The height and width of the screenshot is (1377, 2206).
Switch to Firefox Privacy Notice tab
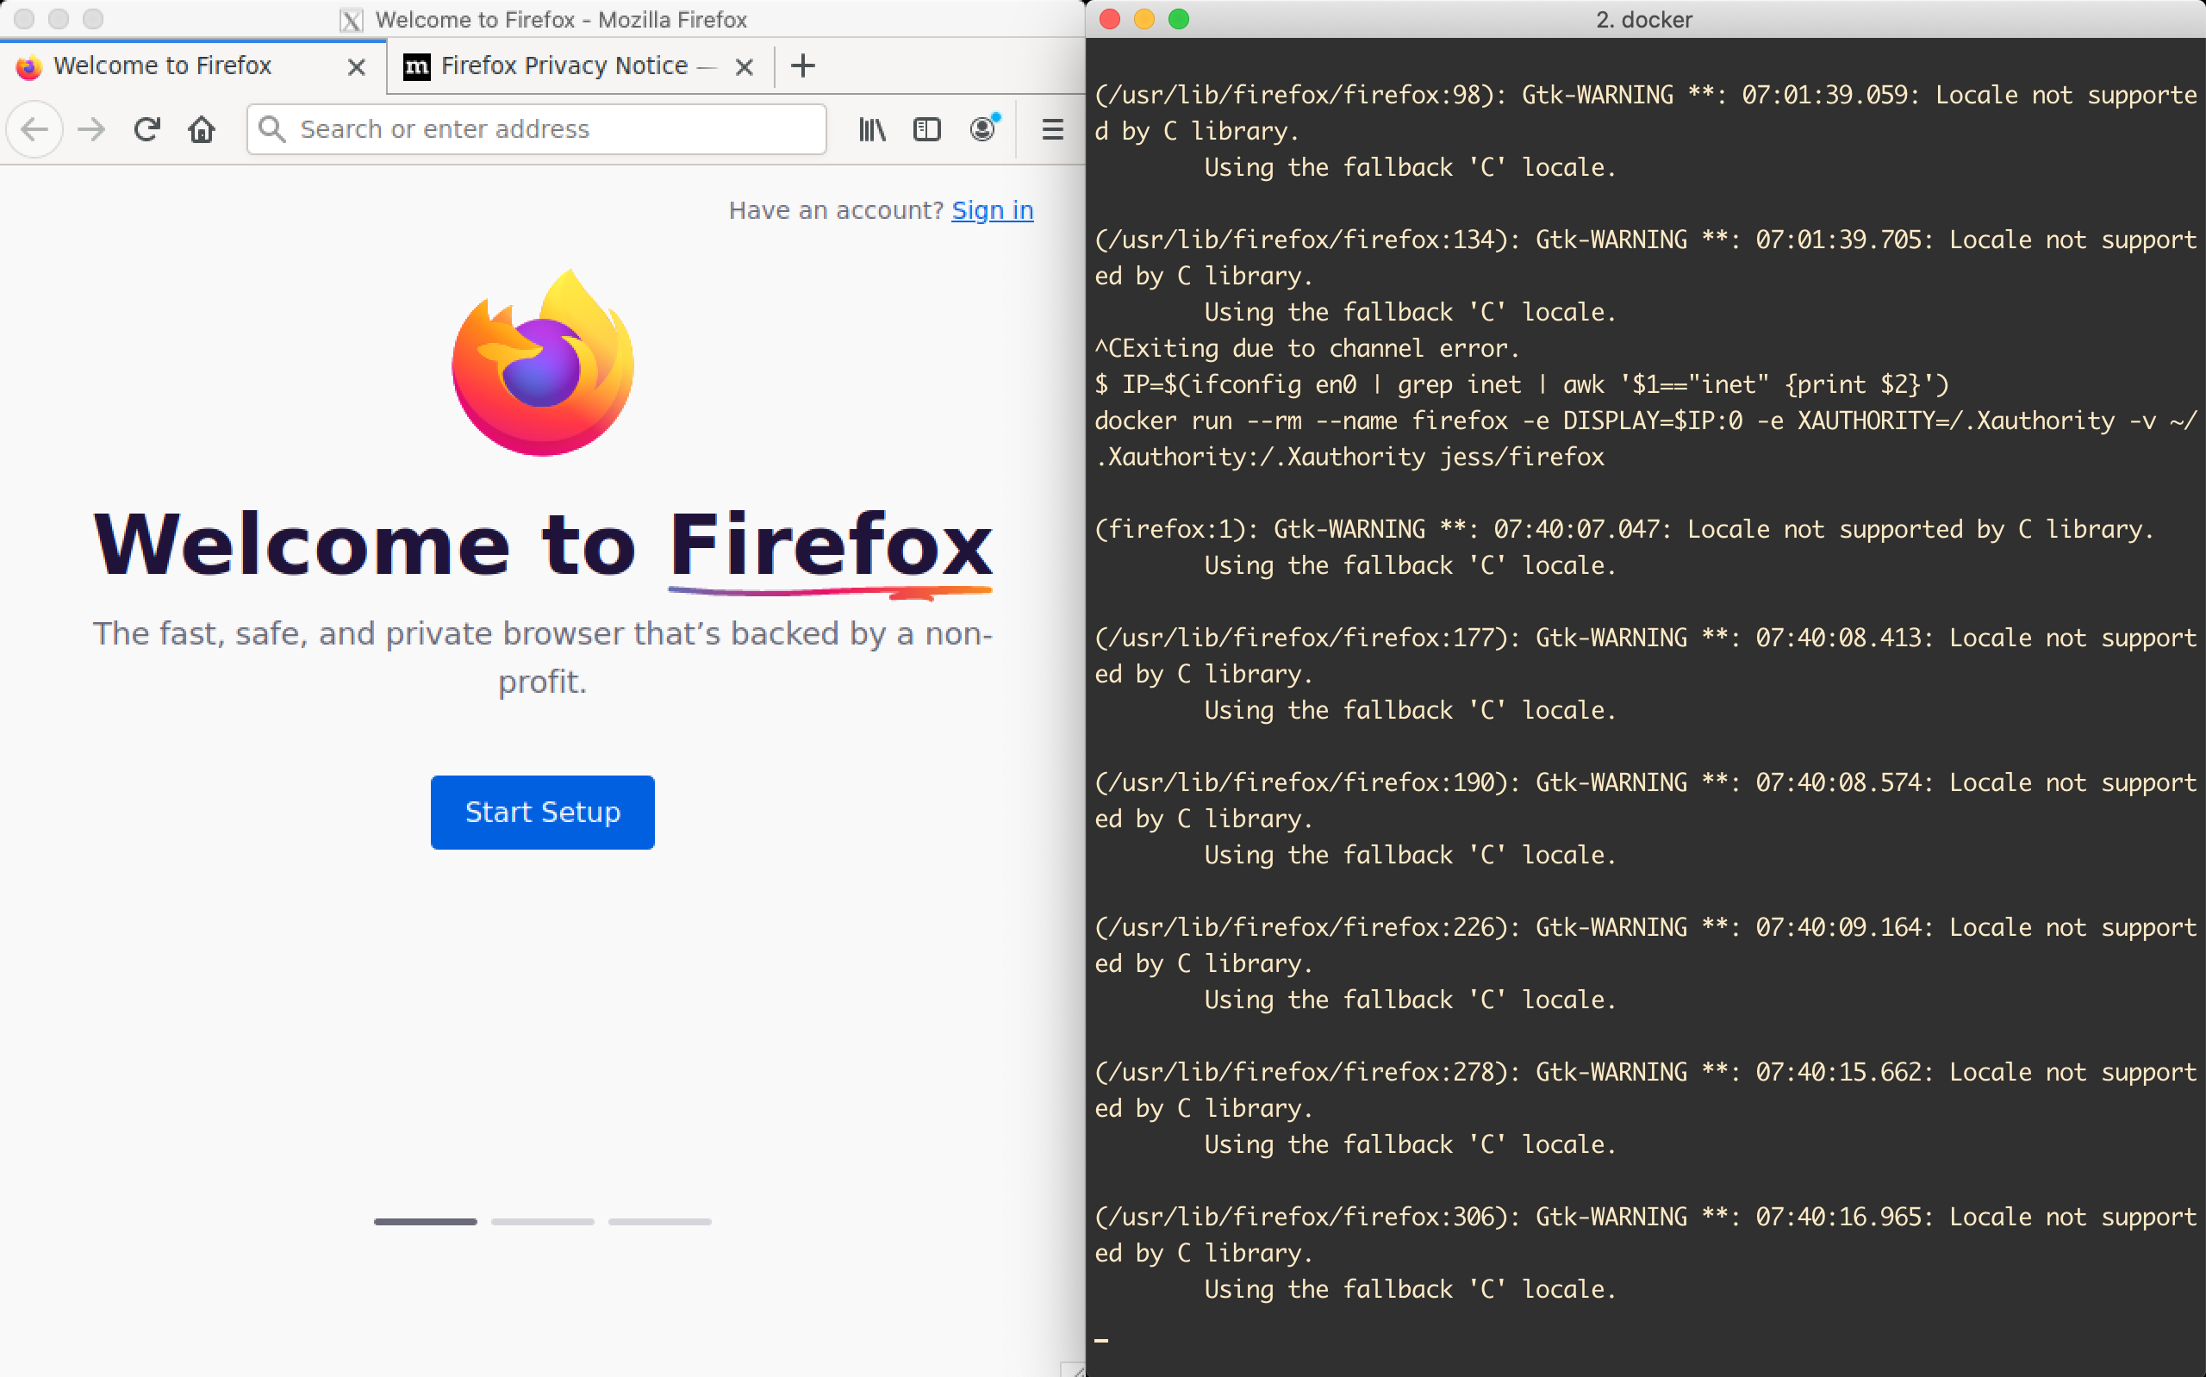click(564, 65)
